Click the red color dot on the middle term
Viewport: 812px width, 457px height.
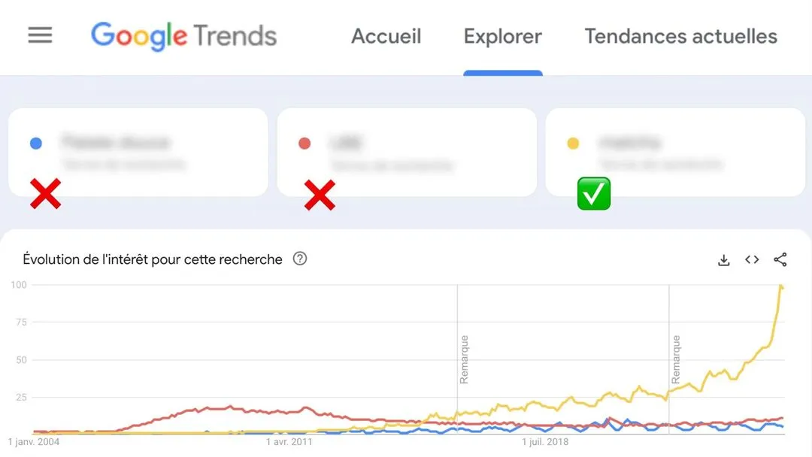coord(304,142)
